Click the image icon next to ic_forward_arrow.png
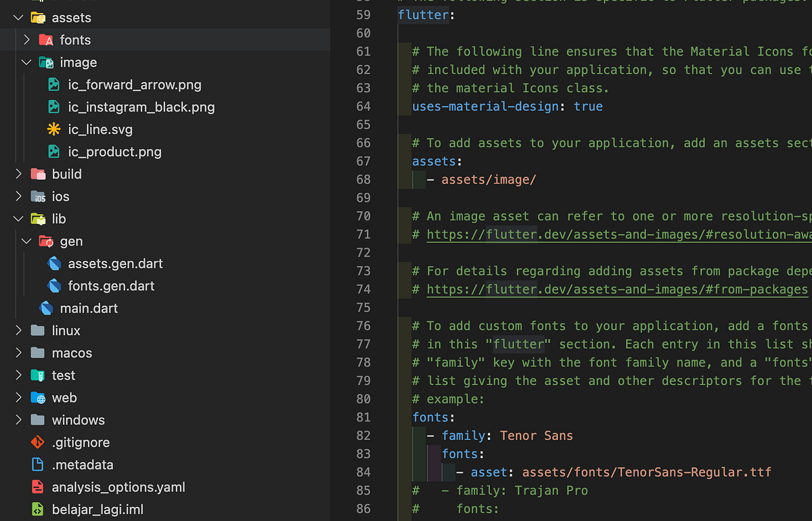This screenshot has width=812, height=521. click(53, 84)
